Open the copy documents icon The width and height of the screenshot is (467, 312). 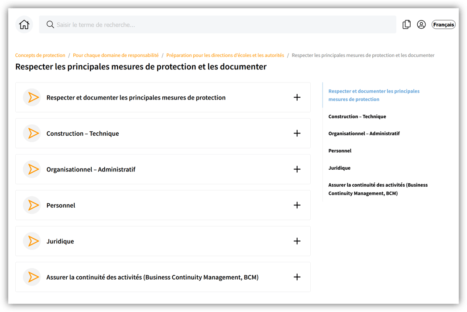point(406,24)
